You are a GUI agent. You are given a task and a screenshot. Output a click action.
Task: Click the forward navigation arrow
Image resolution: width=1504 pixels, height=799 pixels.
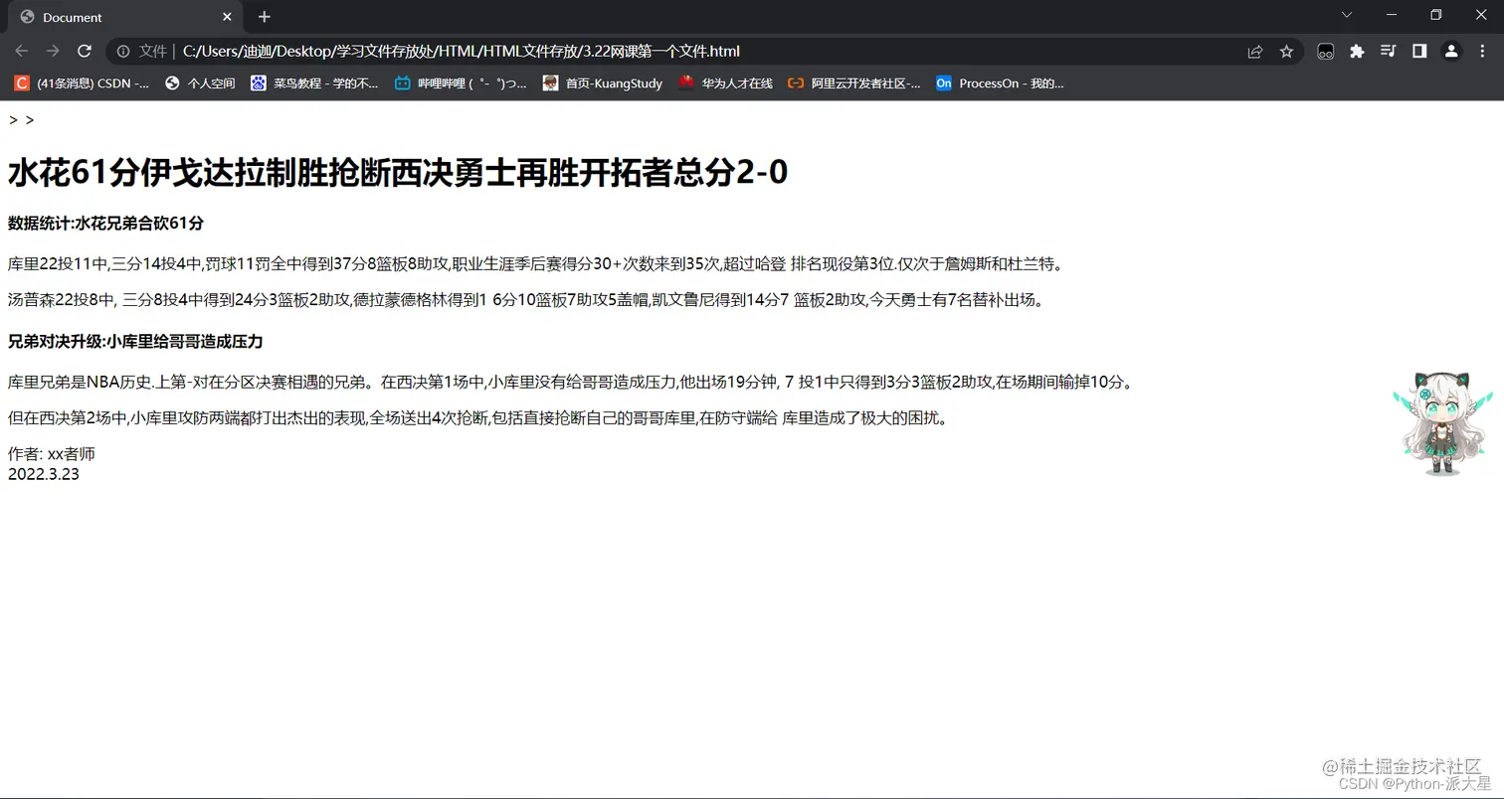pyautogui.click(x=53, y=51)
